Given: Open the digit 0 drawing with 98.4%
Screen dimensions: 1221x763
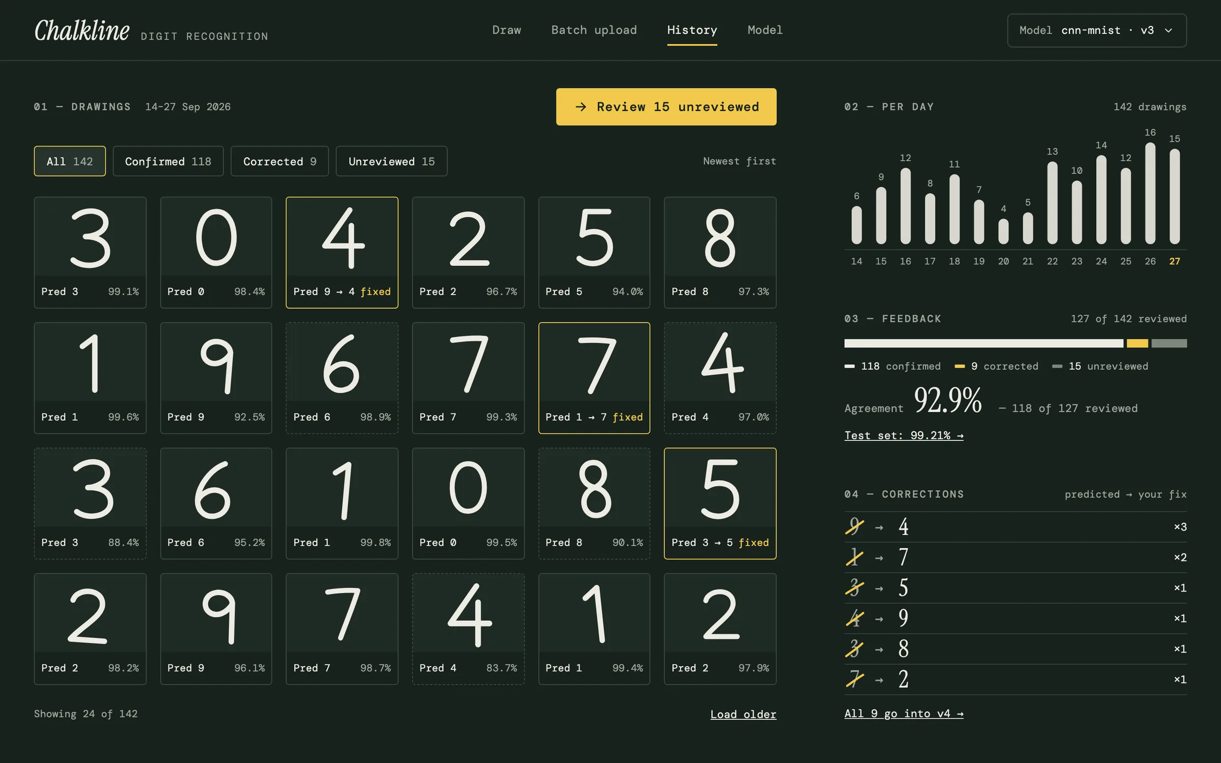Looking at the screenshot, I should (x=216, y=252).
